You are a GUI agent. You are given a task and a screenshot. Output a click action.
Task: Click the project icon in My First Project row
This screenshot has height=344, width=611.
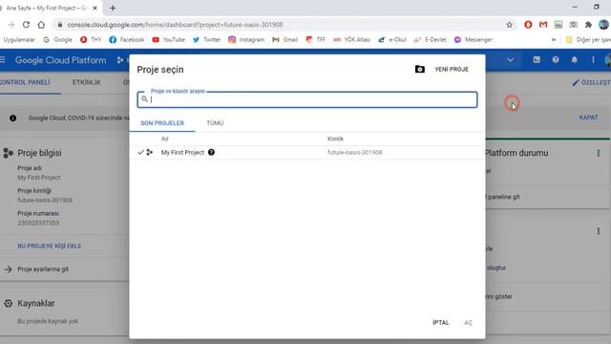pos(150,153)
